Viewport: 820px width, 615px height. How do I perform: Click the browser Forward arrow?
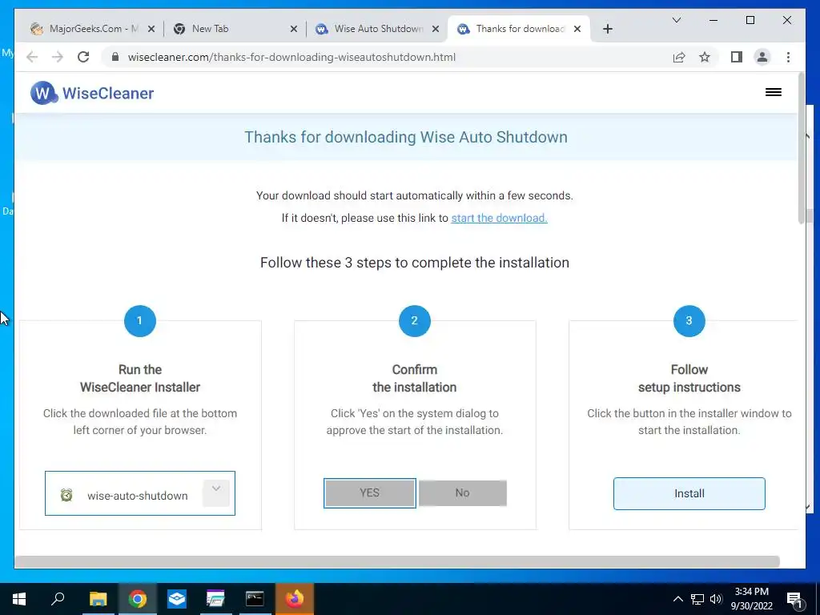(58, 57)
